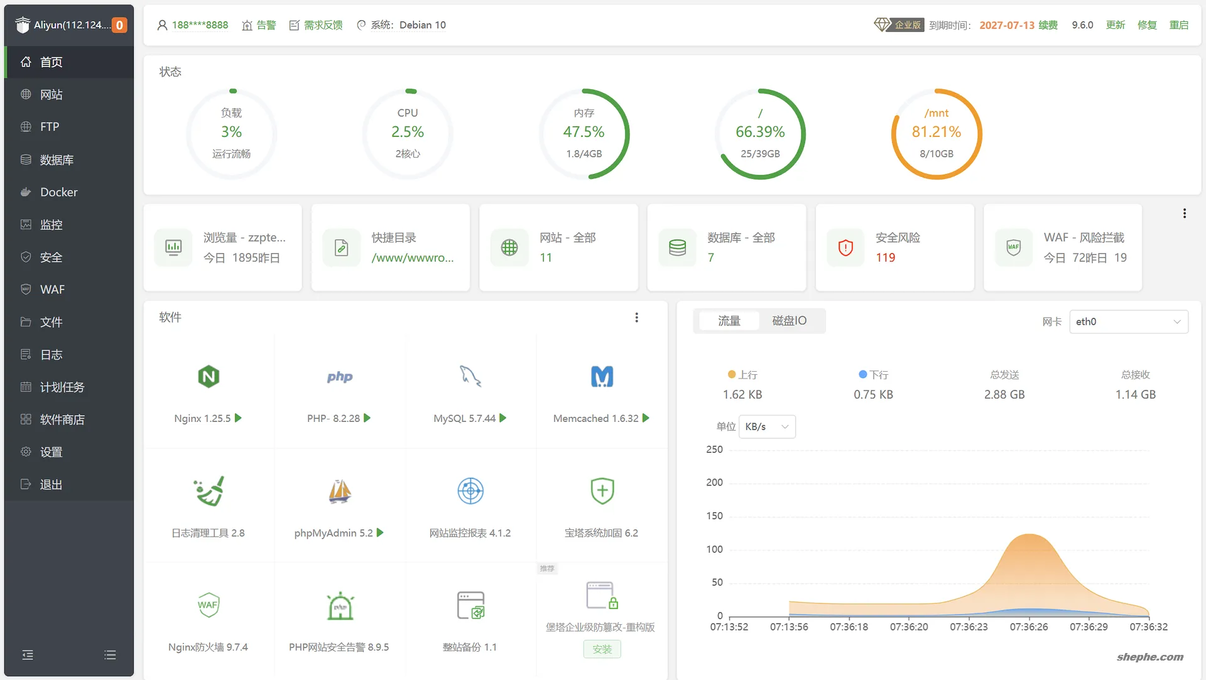This screenshot has height=680, width=1206.
Task: Click the phpMyAdmin sailboat icon
Action: pyautogui.click(x=339, y=491)
